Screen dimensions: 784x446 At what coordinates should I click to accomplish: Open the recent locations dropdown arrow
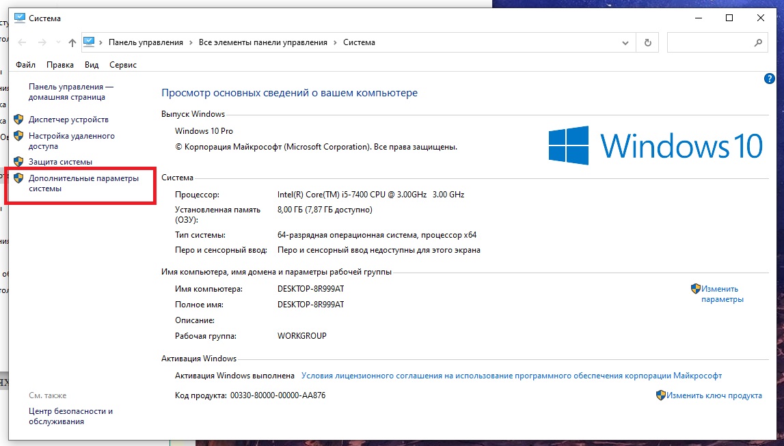57,42
